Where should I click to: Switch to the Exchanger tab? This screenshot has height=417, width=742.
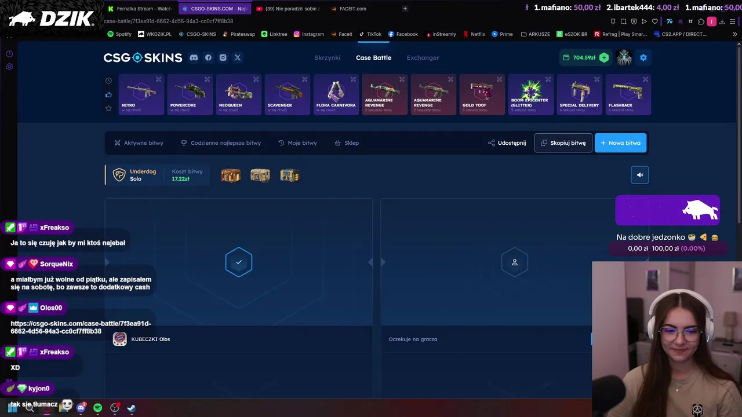(x=423, y=57)
